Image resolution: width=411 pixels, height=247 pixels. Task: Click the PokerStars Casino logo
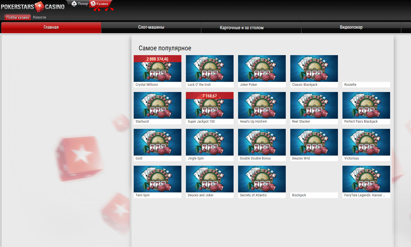point(33,6)
